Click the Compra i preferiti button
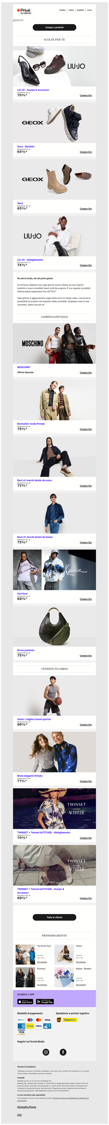Viewport: 109px width, 1125px height. point(54,27)
